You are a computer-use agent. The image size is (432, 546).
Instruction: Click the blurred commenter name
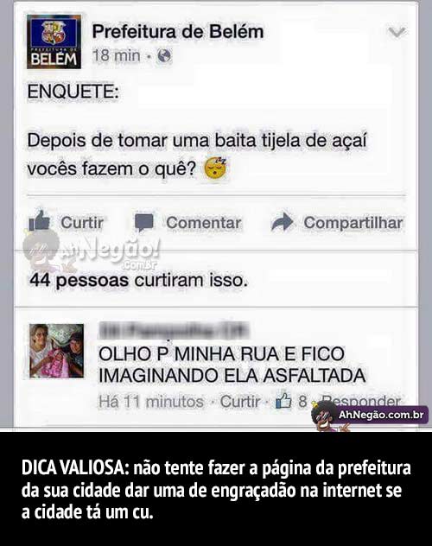click(x=174, y=331)
